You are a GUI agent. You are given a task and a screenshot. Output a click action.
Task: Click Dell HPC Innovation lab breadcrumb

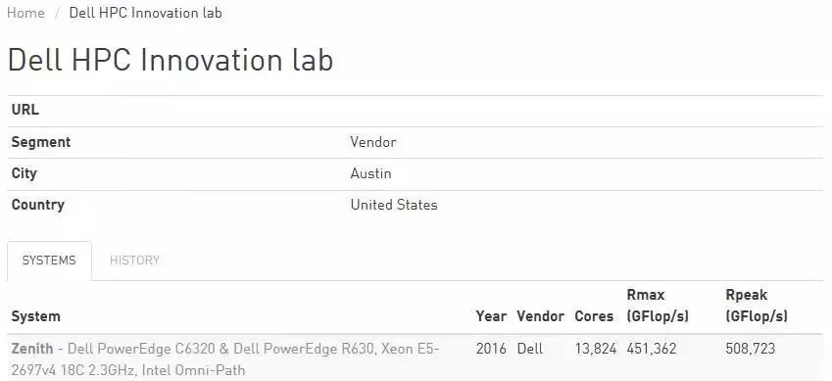(145, 14)
